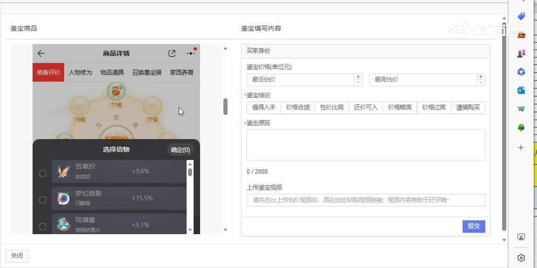Open Microsoft 365 sidebar icon
The height and width of the screenshot is (268, 537).
pyautogui.click(x=521, y=72)
